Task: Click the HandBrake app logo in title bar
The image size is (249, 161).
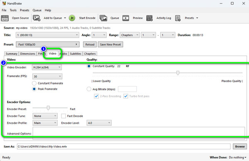Action: point(4,3)
